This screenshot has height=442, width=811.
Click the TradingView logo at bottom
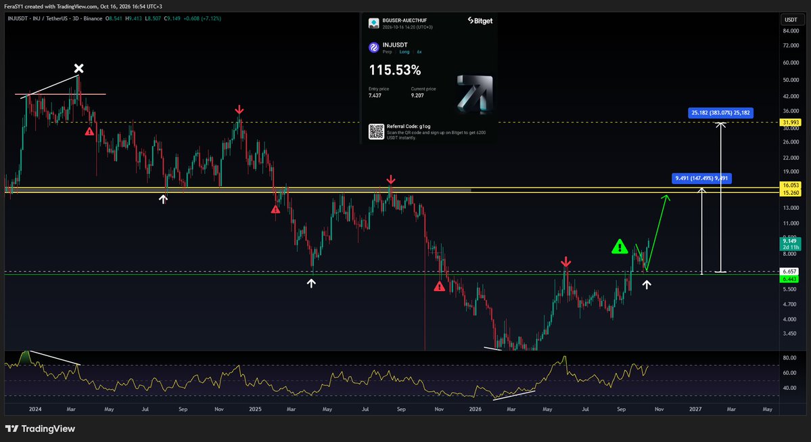click(x=40, y=428)
